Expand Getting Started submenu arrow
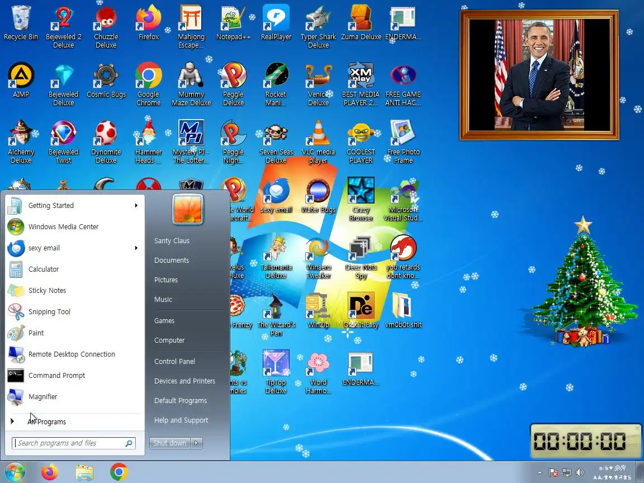644x483 pixels. (x=136, y=205)
